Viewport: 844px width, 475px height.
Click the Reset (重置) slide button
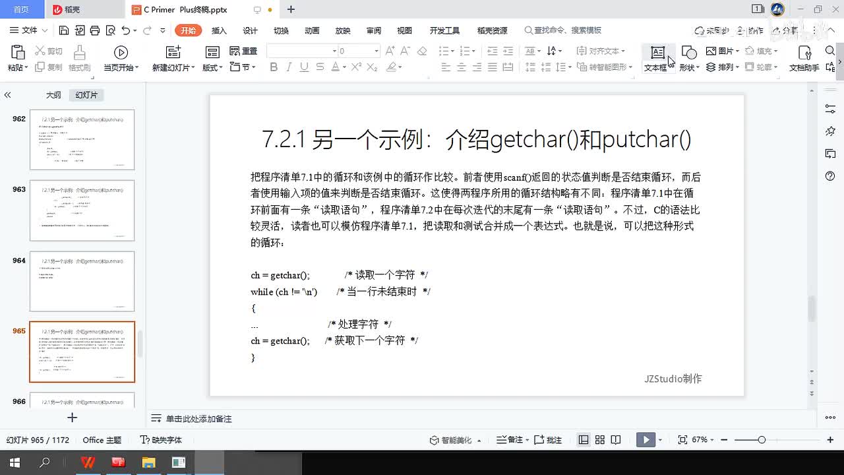(x=243, y=51)
